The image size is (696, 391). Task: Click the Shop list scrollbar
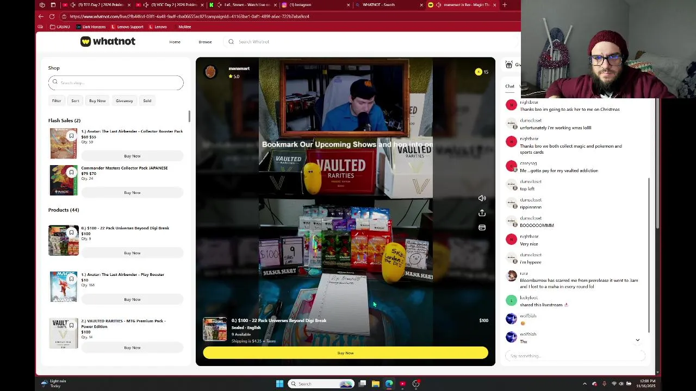coord(189,116)
